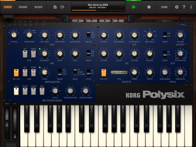This screenshot has height=147, width=196.
Task: Click the VCO OCTAVE knob
Action: (x=14, y=35)
